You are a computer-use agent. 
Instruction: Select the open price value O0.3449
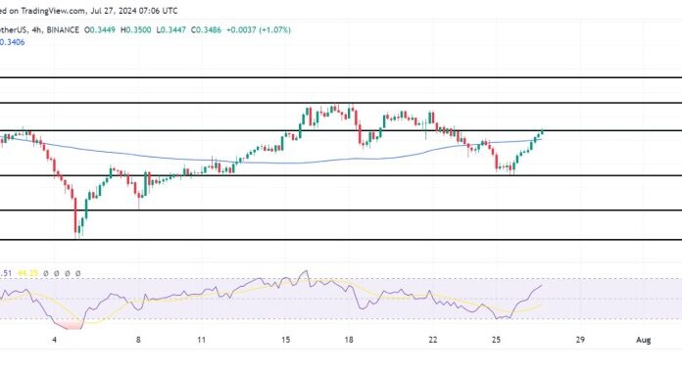click(x=100, y=30)
